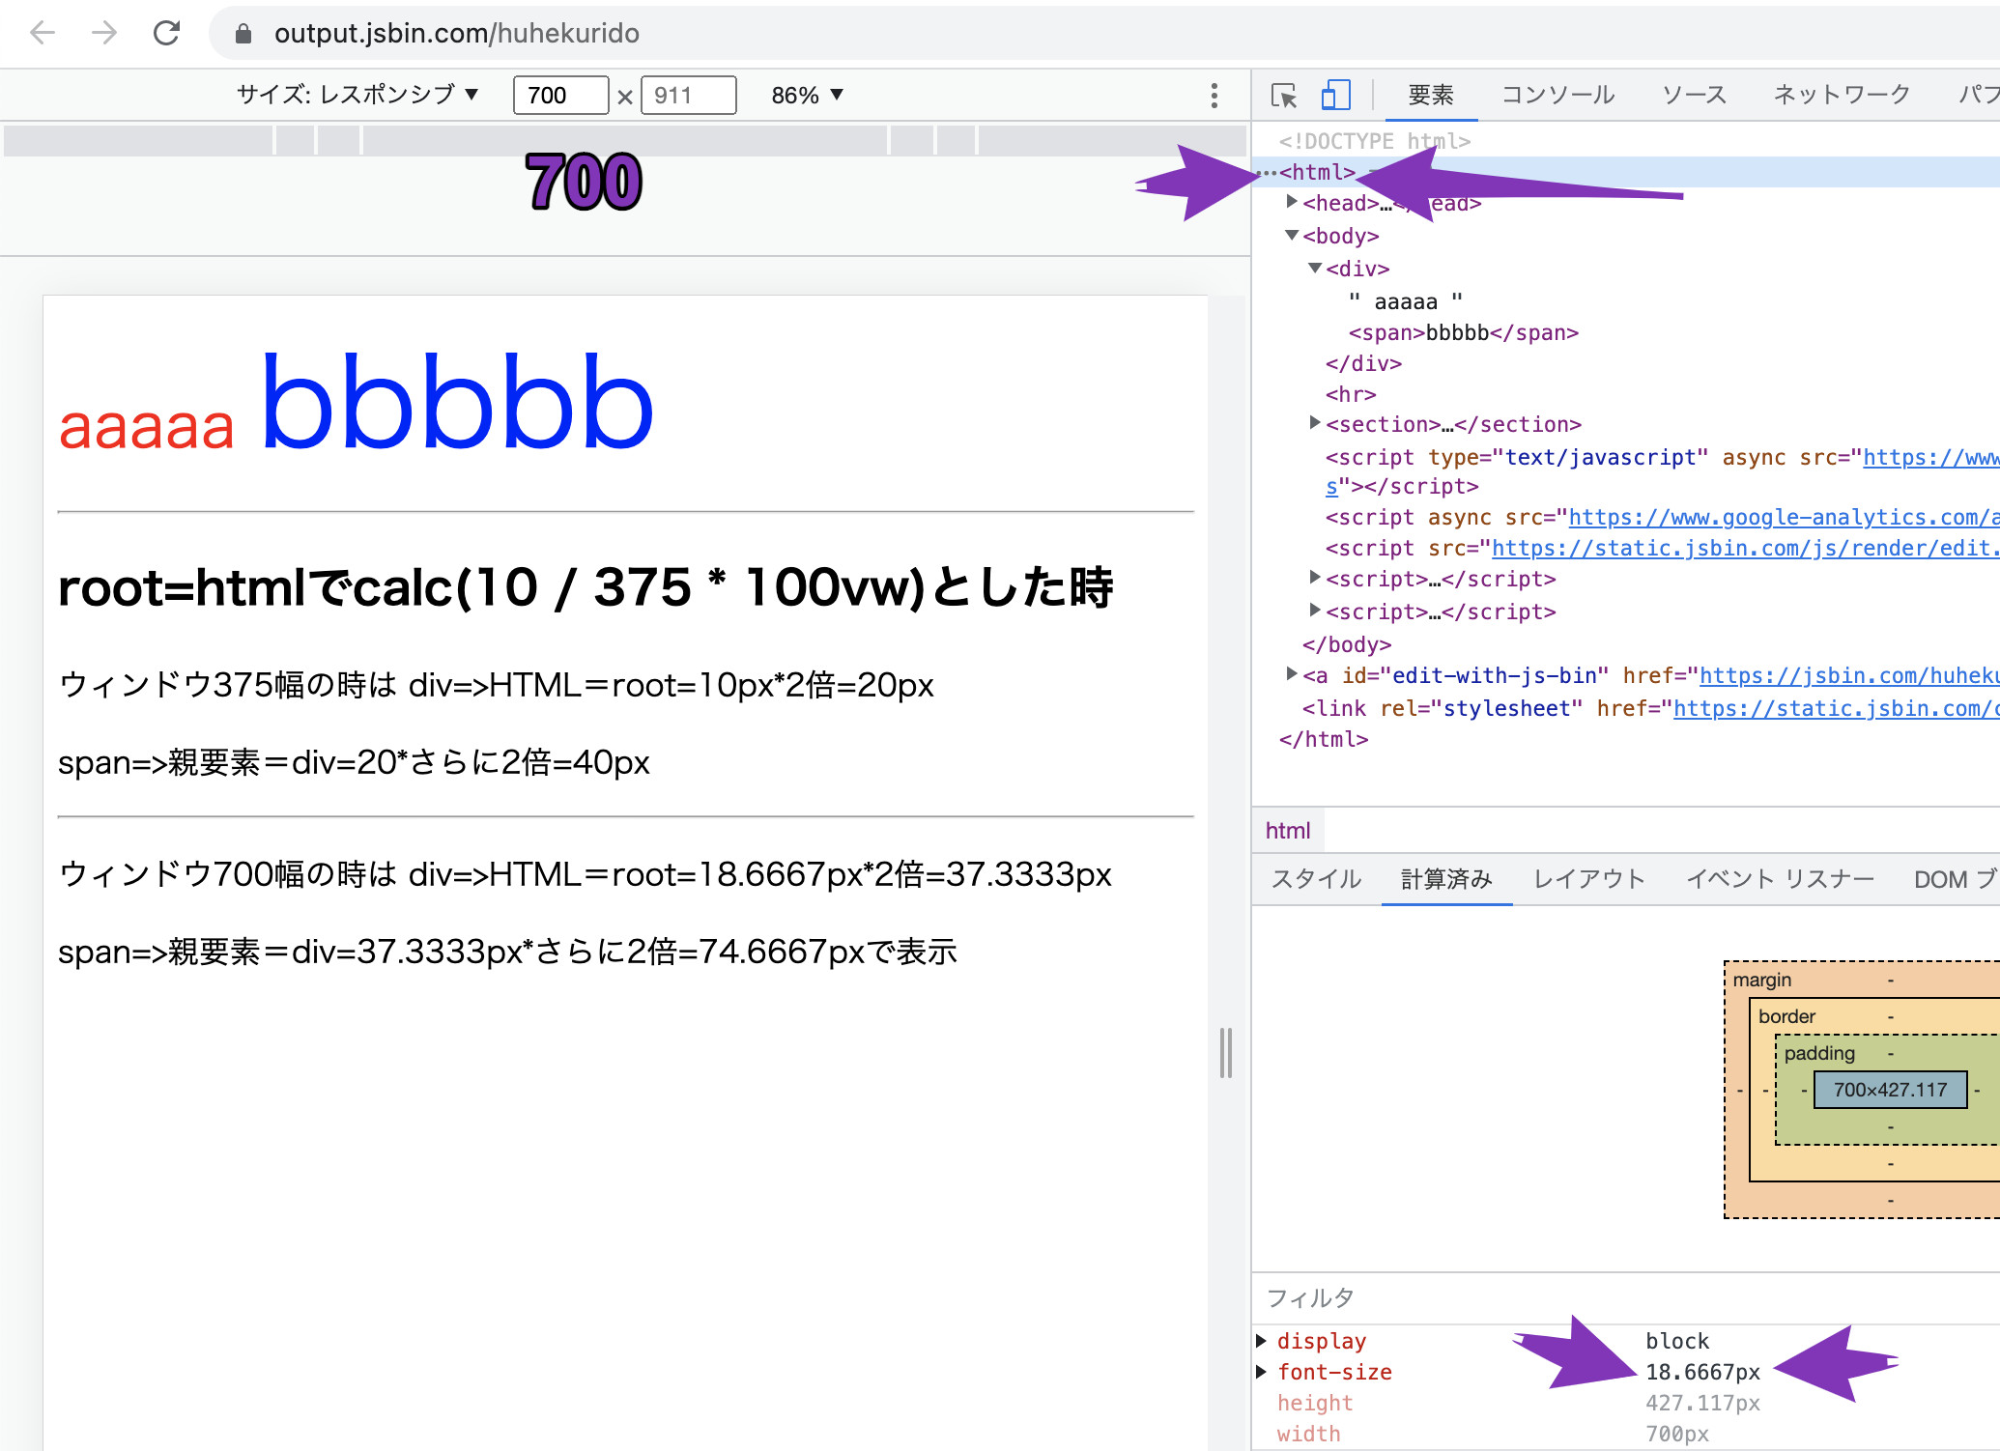Open the jsbin.com/huheku href link
Image resolution: width=2000 pixels, height=1451 pixels.
tap(1849, 676)
